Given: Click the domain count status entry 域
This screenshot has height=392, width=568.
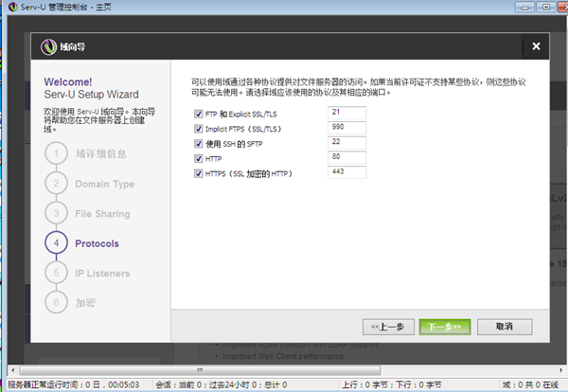Looking at the screenshot, I should click(x=530, y=384).
